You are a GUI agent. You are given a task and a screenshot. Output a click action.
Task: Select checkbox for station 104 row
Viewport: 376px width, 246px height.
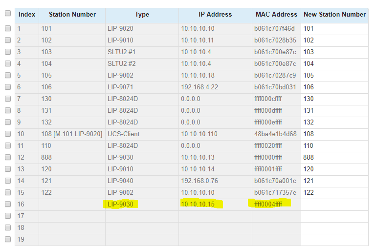click(x=8, y=63)
